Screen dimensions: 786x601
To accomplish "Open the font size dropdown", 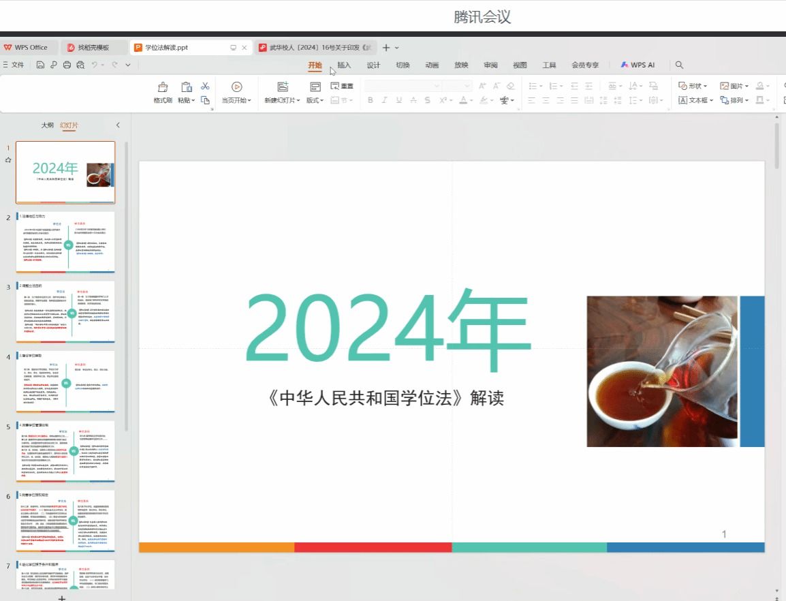I will click(467, 86).
